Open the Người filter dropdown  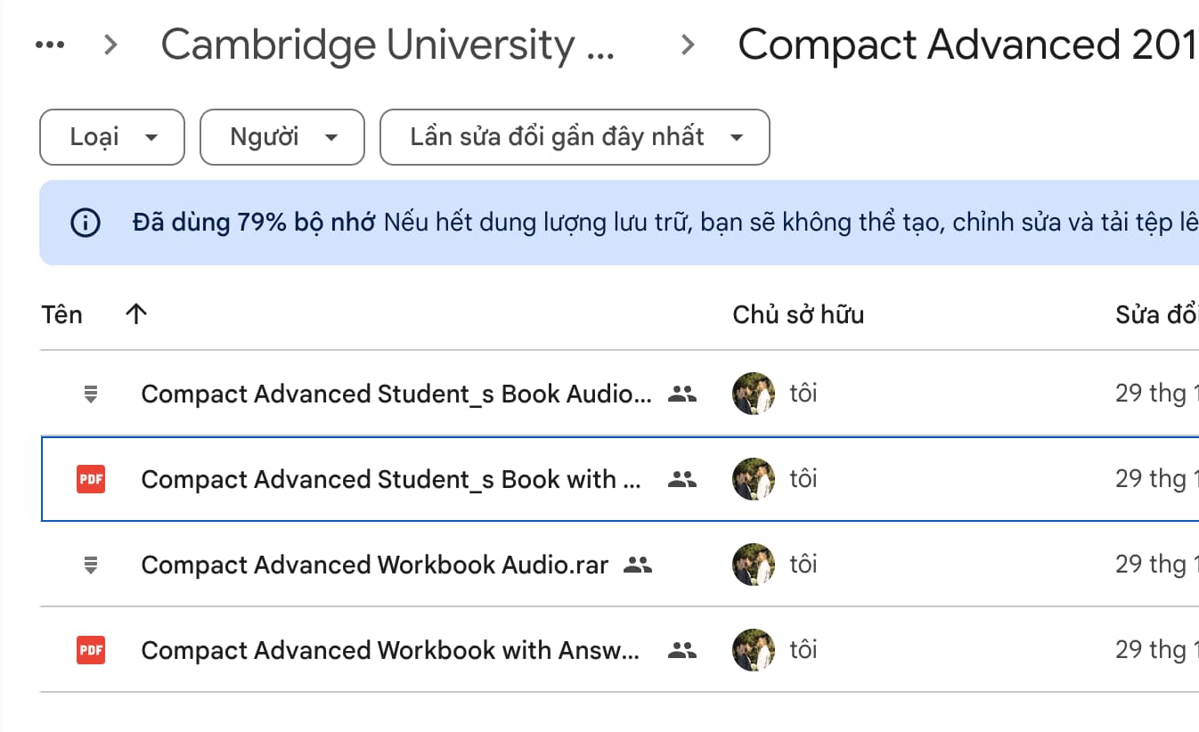click(x=281, y=137)
